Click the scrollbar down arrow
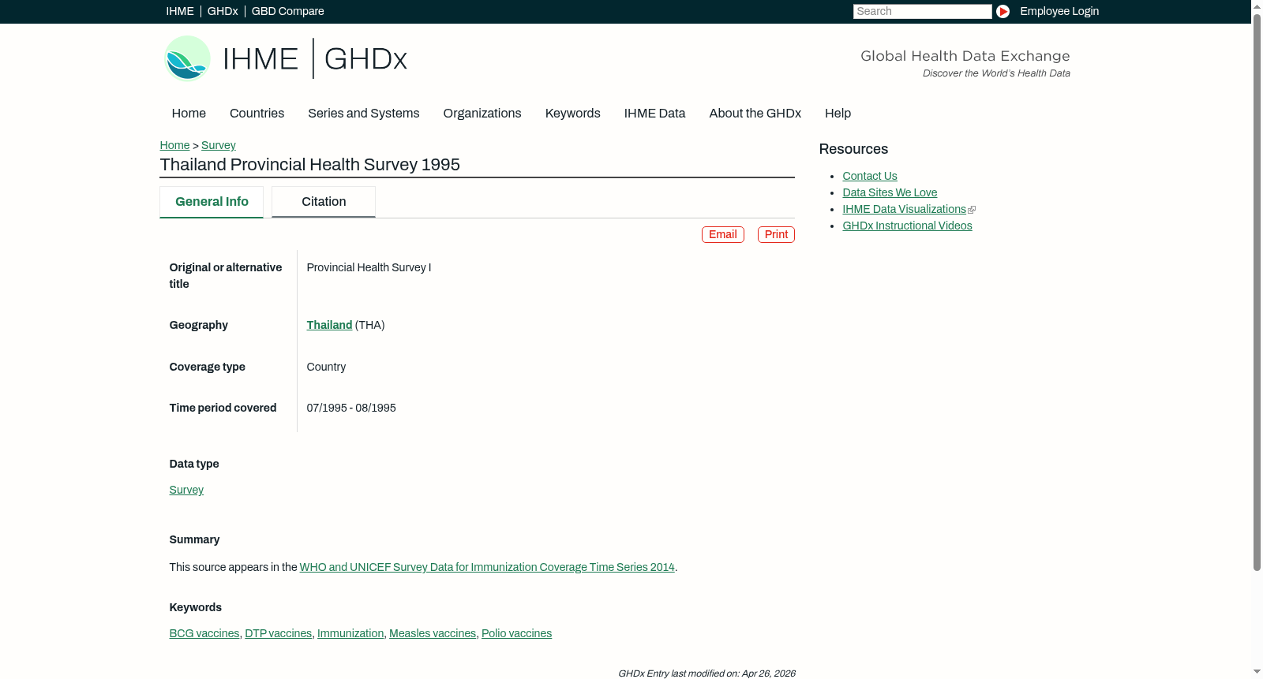This screenshot has width=1263, height=679. click(x=1257, y=672)
